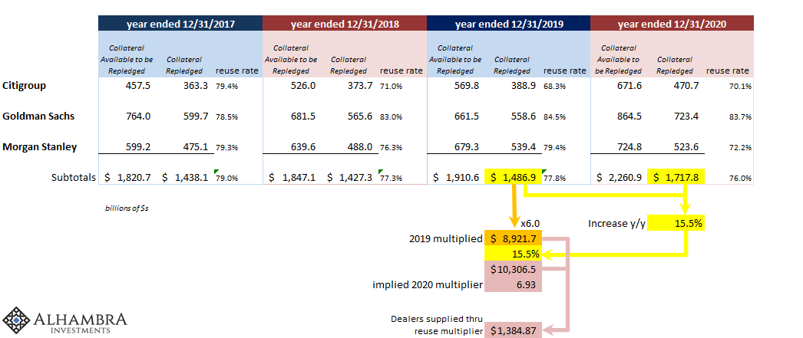Select the $10,306.5 cell
The height and width of the screenshot is (338, 803).
pos(513,270)
